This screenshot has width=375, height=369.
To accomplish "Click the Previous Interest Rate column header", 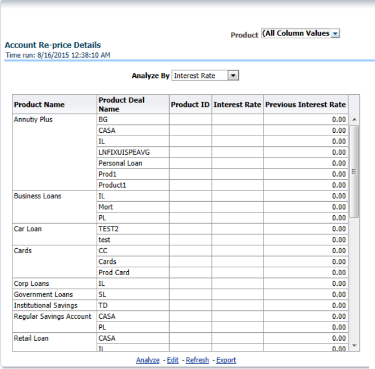I will click(305, 105).
